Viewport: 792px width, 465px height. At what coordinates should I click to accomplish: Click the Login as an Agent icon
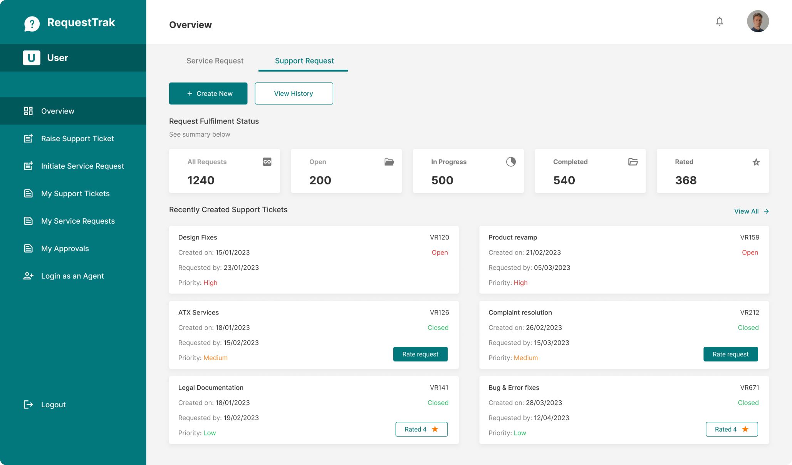(x=28, y=276)
